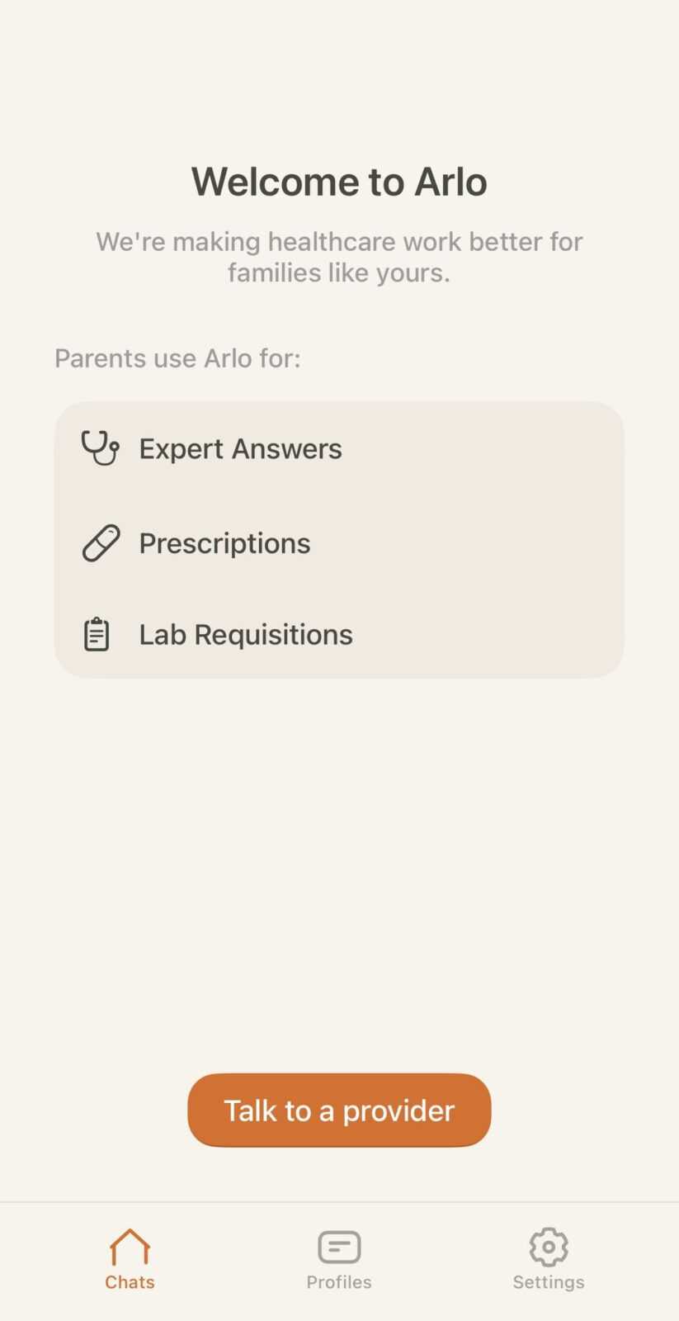This screenshot has width=679, height=1321.
Task: Tap the pill icon beside Prescriptions
Action: tap(101, 543)
